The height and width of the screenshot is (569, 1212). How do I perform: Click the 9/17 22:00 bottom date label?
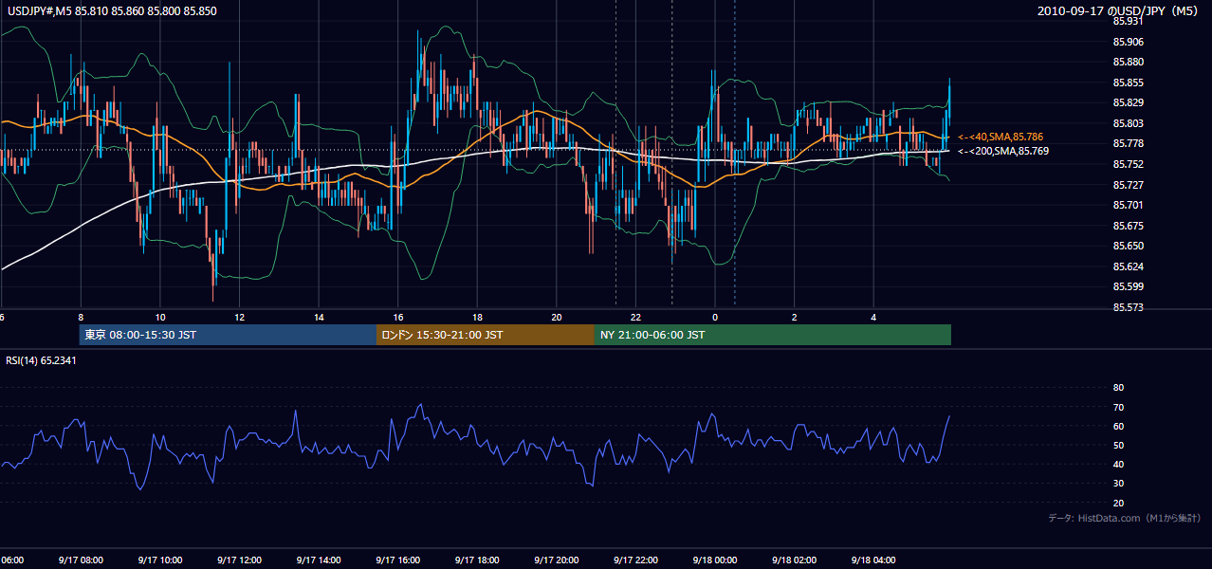pos(635,560)
